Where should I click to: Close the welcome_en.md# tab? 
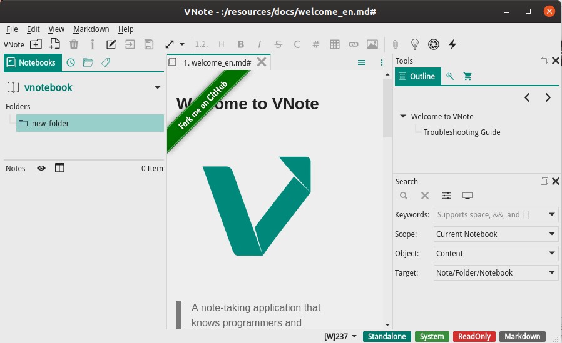262,62
